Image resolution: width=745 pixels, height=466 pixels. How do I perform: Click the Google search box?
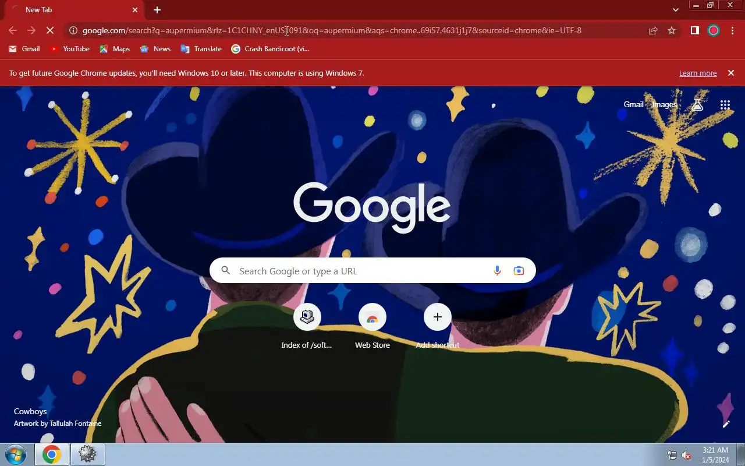[372, 270]
